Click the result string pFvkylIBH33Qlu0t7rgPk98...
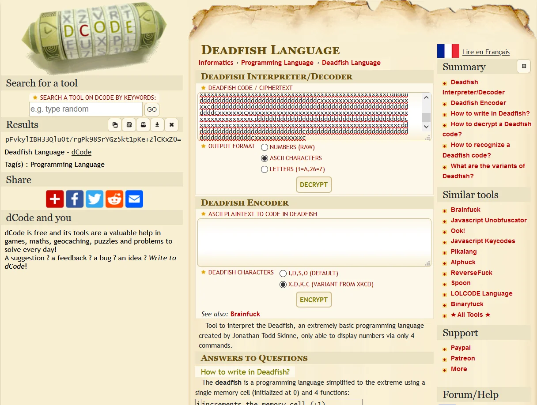This screenshot has width=537, height=405. tap(93, 139)
